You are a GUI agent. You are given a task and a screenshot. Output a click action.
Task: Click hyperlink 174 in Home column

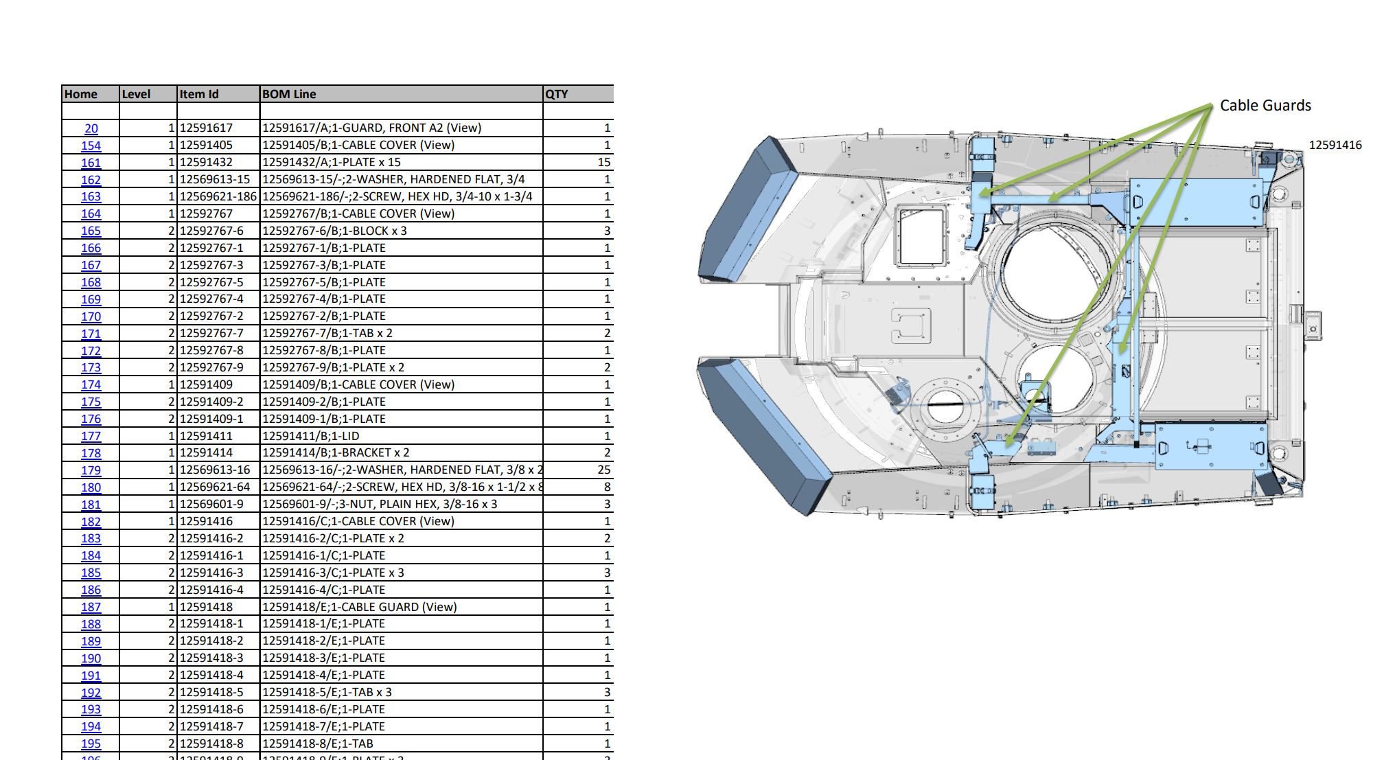91,384
